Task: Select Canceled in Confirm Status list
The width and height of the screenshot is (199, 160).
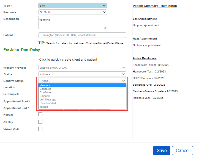Action: 82,89
